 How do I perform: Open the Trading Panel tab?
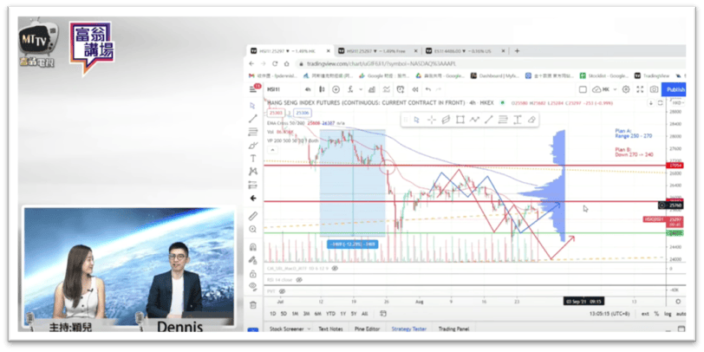[453, 329]
